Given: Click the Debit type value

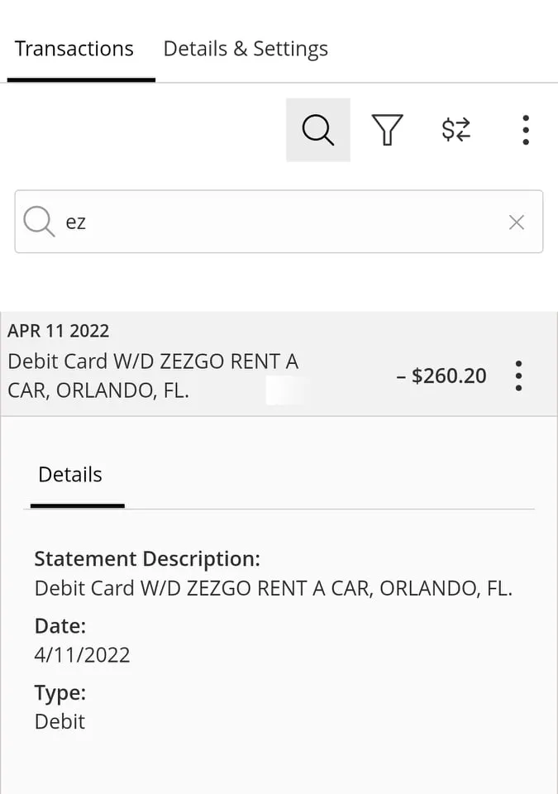Looking at the screenshot, I should tap(60, 721).
